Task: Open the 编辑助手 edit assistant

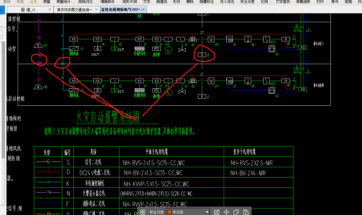Action: 108,2
